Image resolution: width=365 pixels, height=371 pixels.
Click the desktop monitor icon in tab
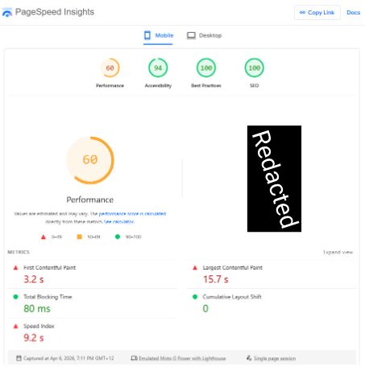click(x=191, y=35)
